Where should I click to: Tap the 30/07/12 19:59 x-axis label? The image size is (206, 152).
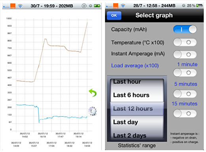(87, 144)
